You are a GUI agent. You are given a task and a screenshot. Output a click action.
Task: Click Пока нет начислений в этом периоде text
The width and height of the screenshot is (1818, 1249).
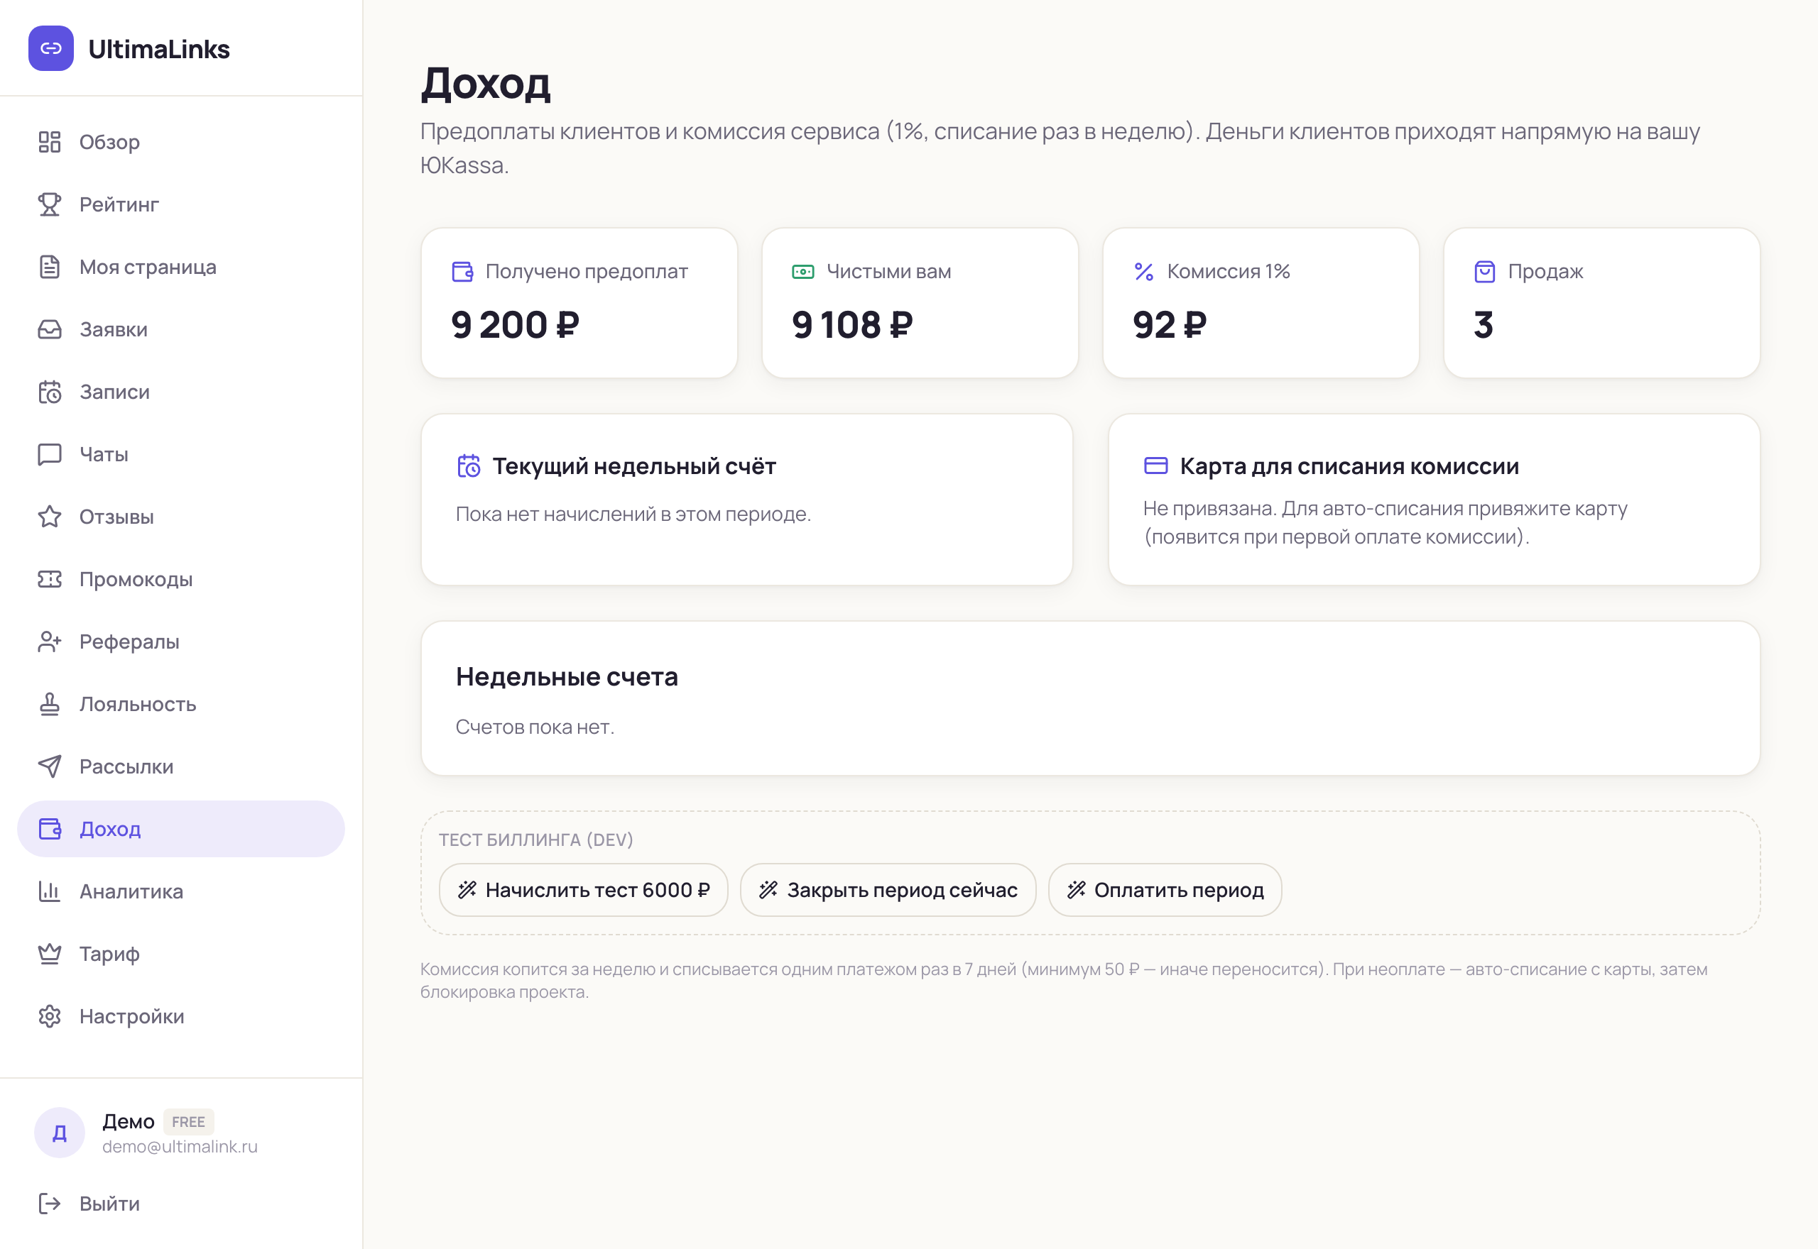[633, 515]
